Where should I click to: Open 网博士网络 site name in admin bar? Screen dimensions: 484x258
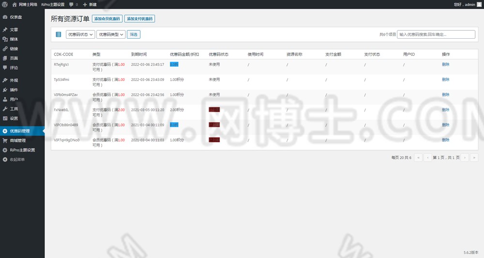coord(28,5)
